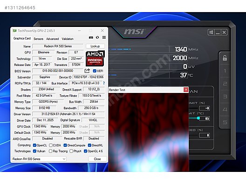
Task: Toggle the DirectML checkbox
Action: point(89,145)
